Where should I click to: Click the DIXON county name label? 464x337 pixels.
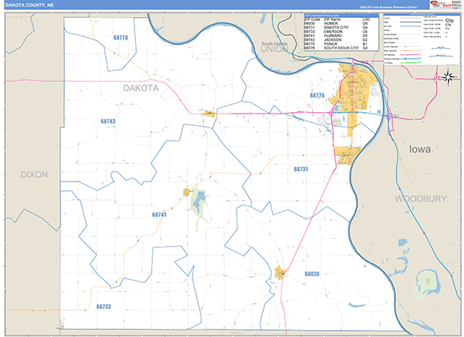pyautogui.click(x=34, y=175)
